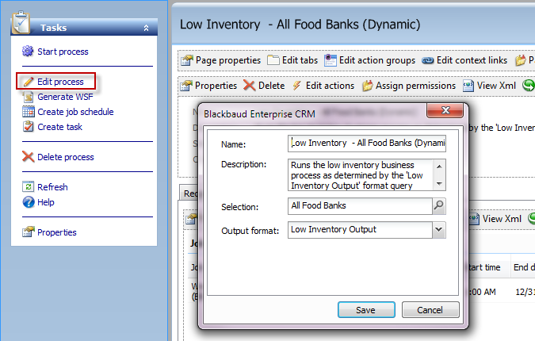Click Edit actions toolbar text
This screenshot has width=535, height=341.
pos(330,86)
